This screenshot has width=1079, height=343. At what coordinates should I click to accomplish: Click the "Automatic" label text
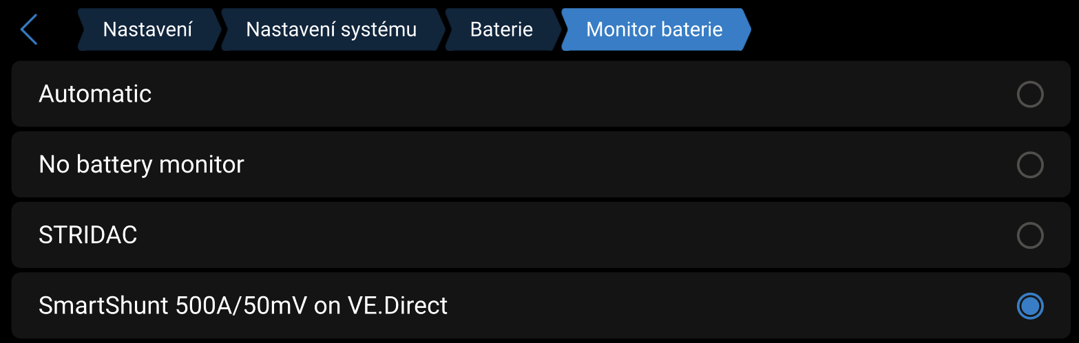coord(95,94)
